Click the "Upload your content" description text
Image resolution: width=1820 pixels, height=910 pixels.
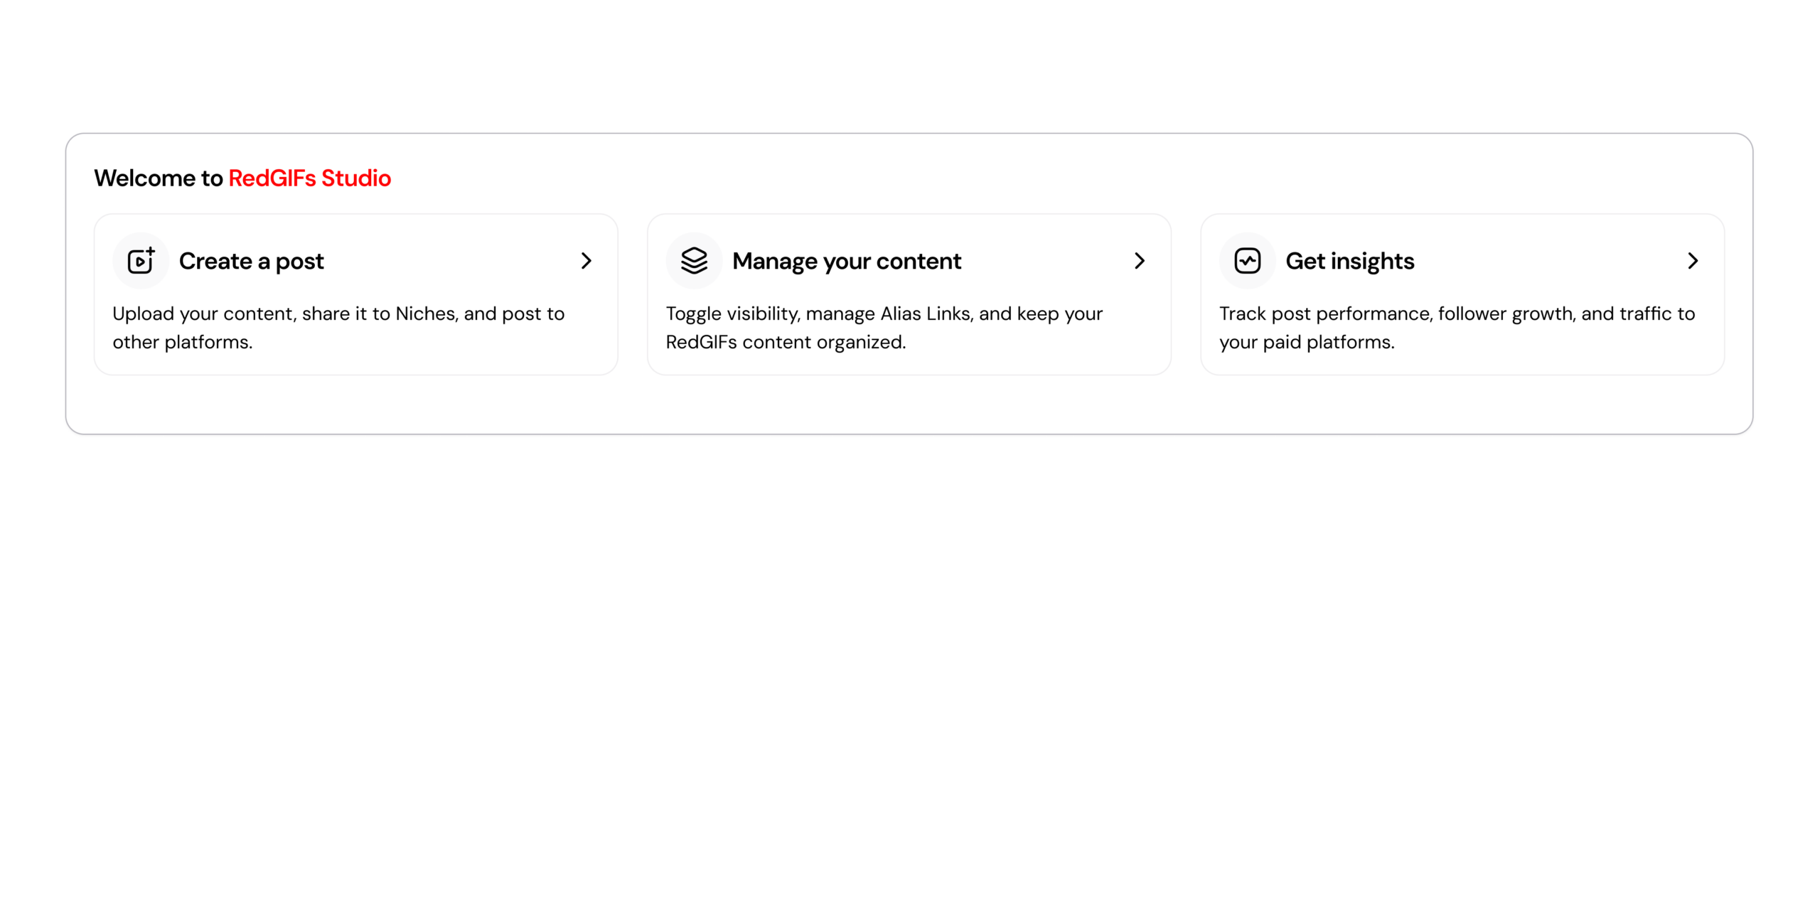203,314
